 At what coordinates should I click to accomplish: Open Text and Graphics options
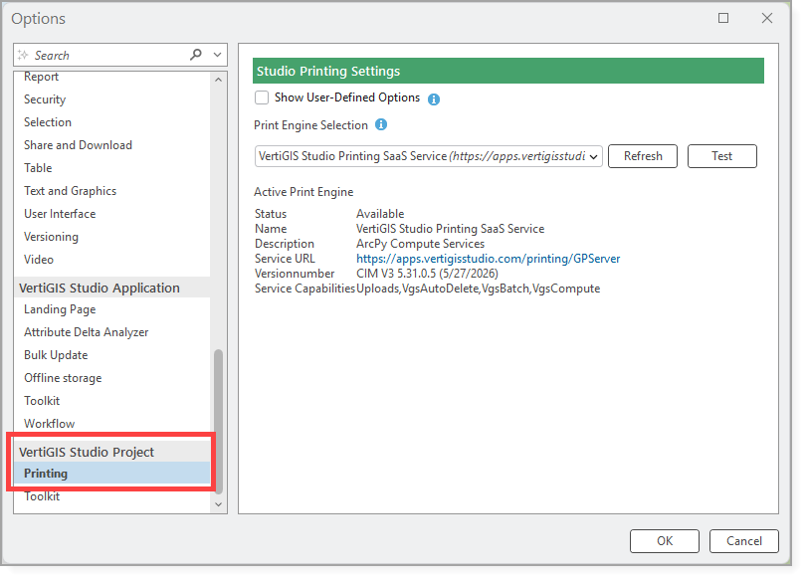pos(70,191)
